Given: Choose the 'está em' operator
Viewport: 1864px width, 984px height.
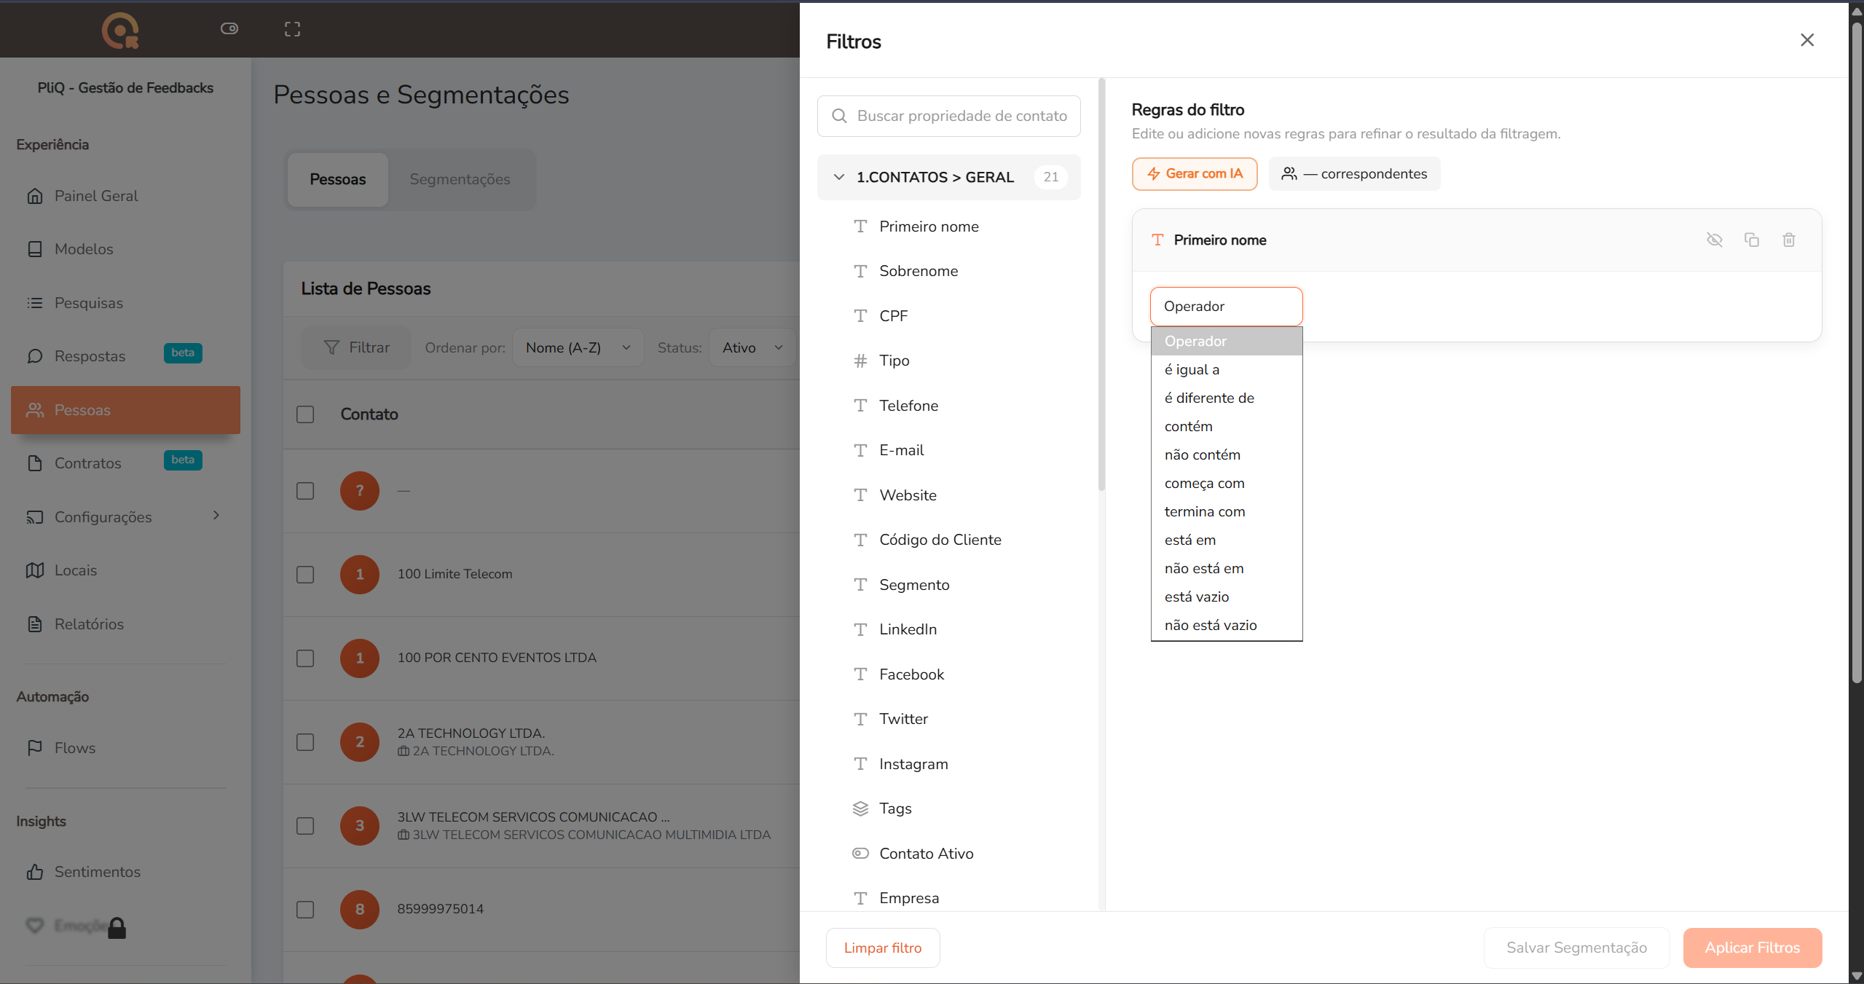Looking at the screenshot, I should pos(1227,540).
